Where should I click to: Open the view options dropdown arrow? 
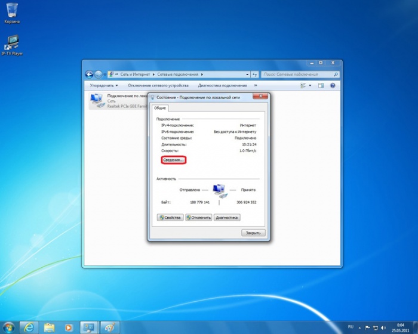[311, 85]
